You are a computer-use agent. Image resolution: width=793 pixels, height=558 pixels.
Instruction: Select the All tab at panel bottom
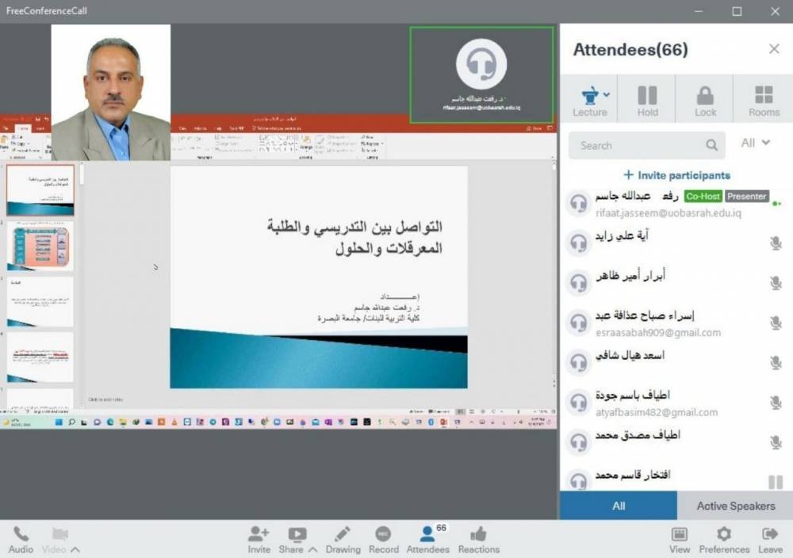tap(619, 506)
